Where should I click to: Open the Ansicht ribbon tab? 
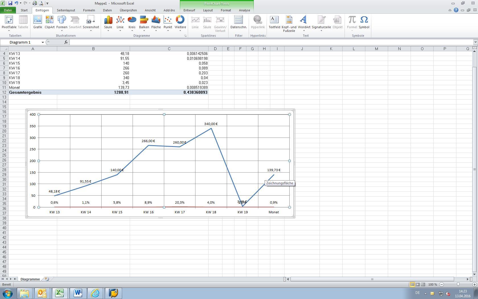pos(150,10)
